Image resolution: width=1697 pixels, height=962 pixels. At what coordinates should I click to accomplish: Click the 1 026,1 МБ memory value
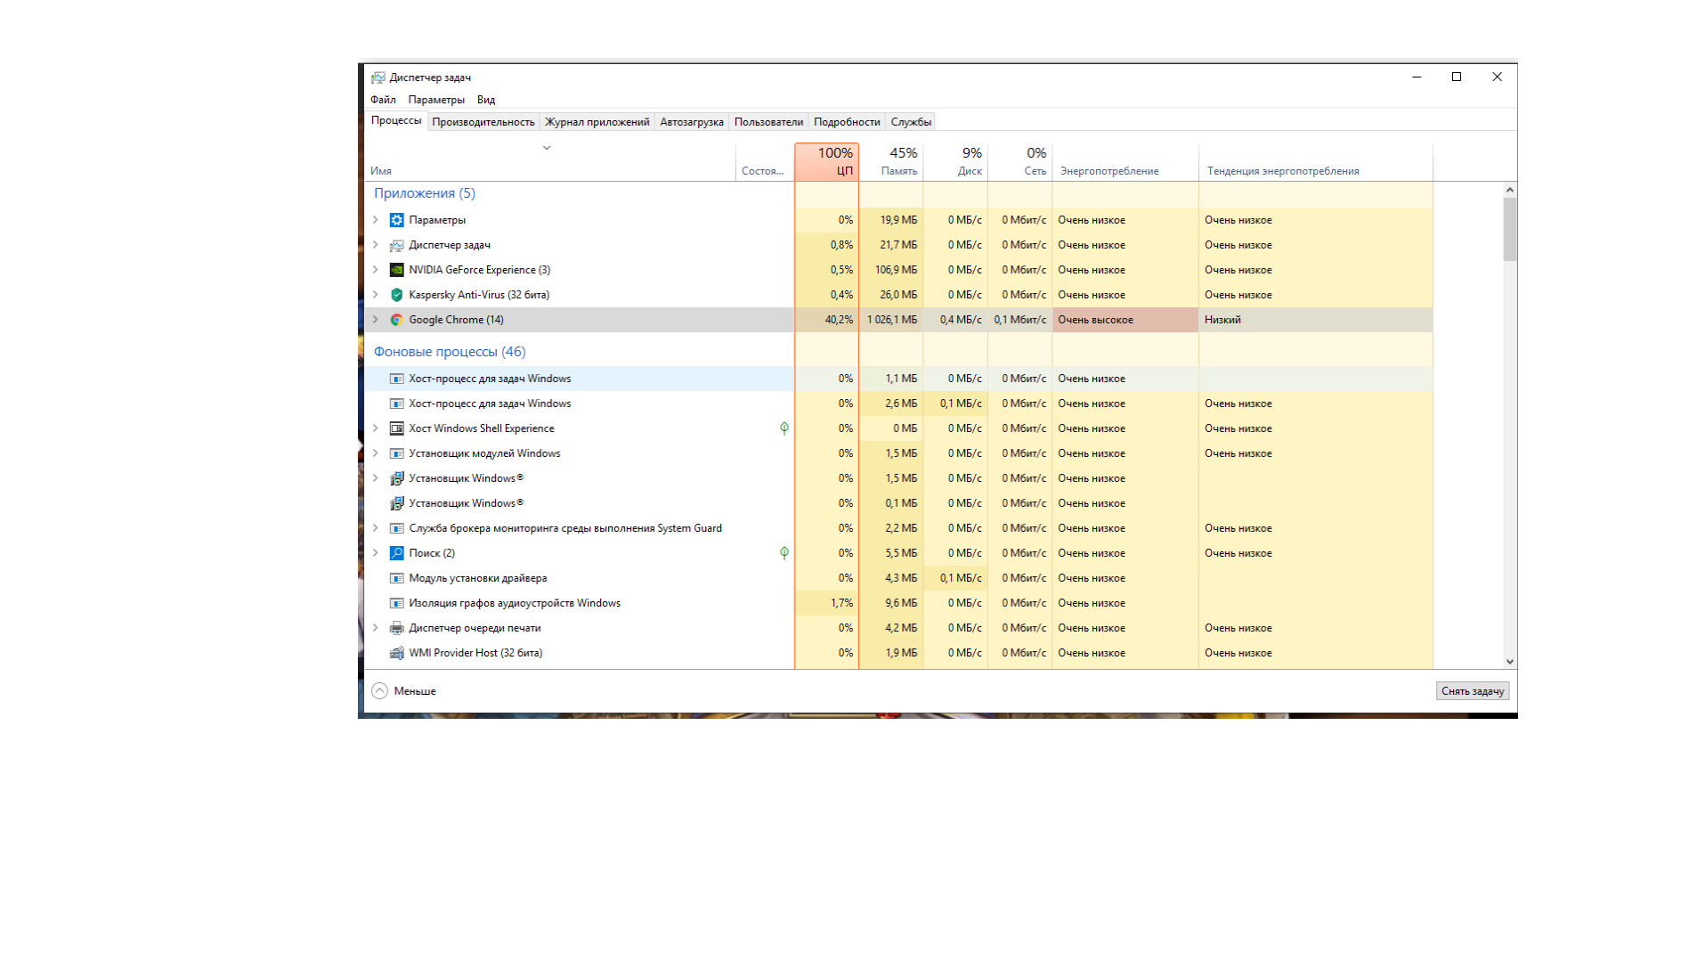[x=891, y=320]
